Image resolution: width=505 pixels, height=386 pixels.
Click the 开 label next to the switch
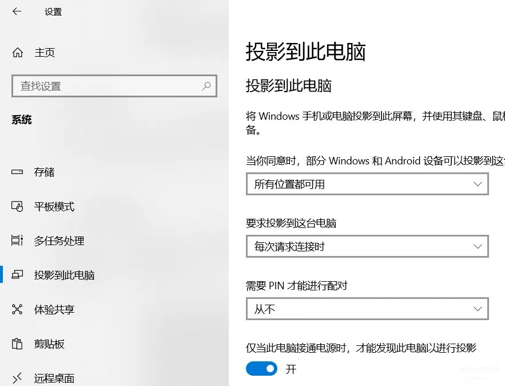pyautogui.click(x=290, y=369)
